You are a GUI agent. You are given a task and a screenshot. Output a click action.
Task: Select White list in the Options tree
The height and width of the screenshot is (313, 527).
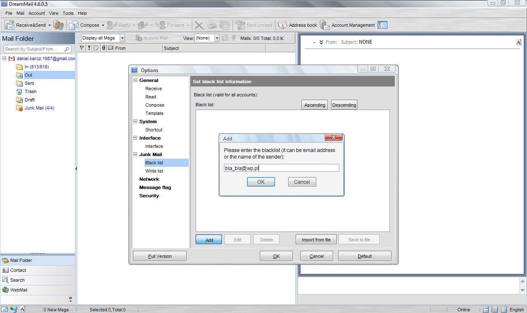point(154,171)
